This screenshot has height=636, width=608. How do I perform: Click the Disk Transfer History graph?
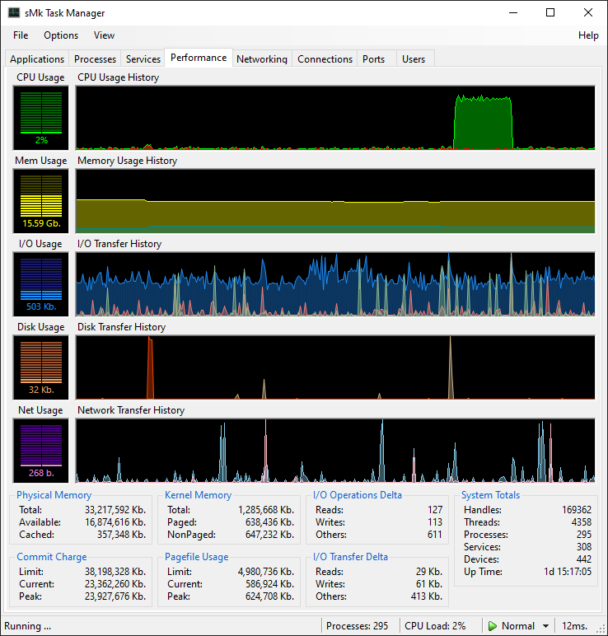[335, 367]
